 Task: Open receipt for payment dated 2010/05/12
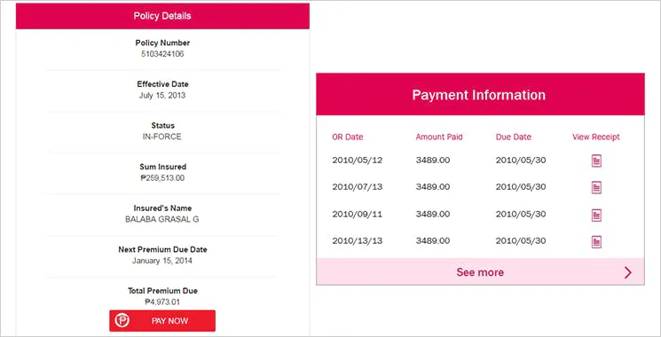[x=596, y=161]
